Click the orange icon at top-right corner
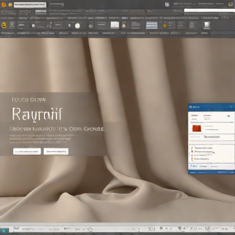 tap(230, 4)
